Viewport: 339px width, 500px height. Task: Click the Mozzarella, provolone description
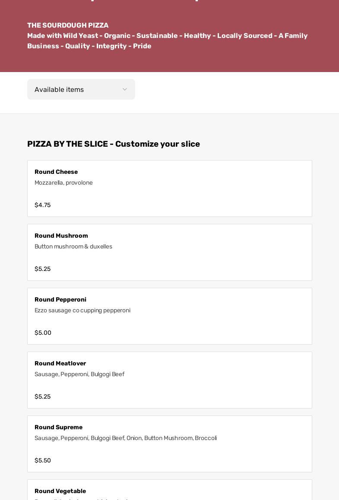coord(63,182)
